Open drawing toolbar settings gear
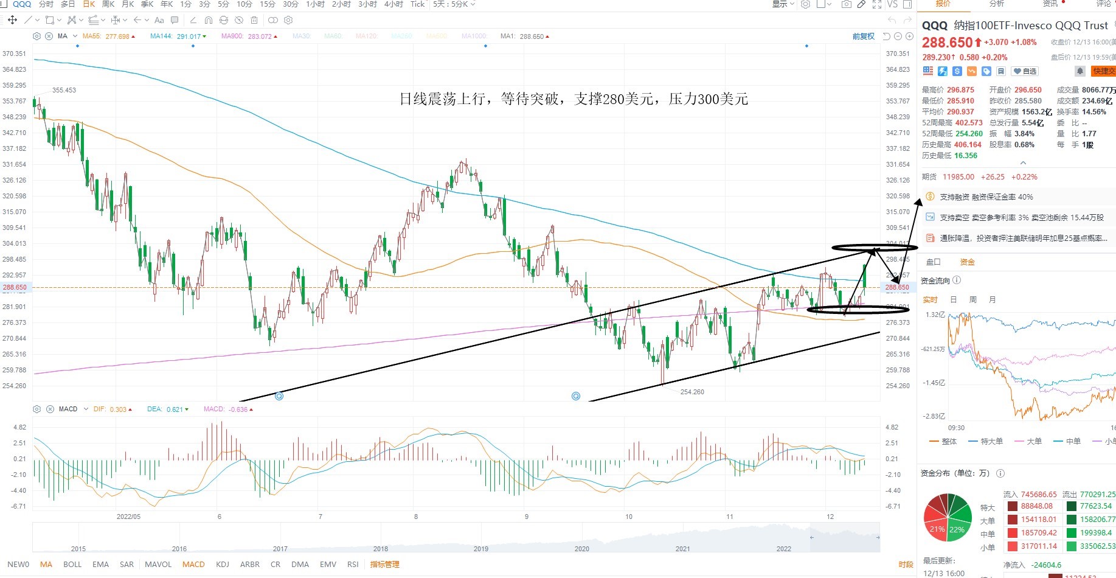The height and width of the screenshot is (578, 1116). 288,20
